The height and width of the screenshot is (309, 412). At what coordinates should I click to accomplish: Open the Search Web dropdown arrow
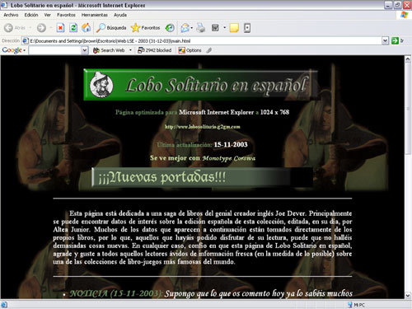click(130, 50)
